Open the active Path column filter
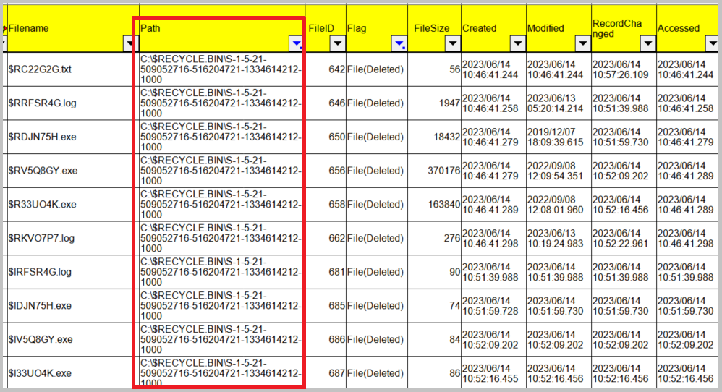This screenshot has width=722, height=392. pos(296,43)
